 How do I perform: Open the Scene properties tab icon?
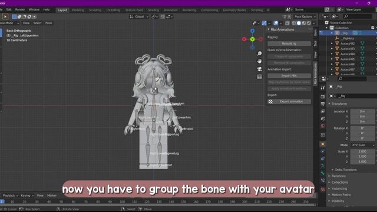323,118
